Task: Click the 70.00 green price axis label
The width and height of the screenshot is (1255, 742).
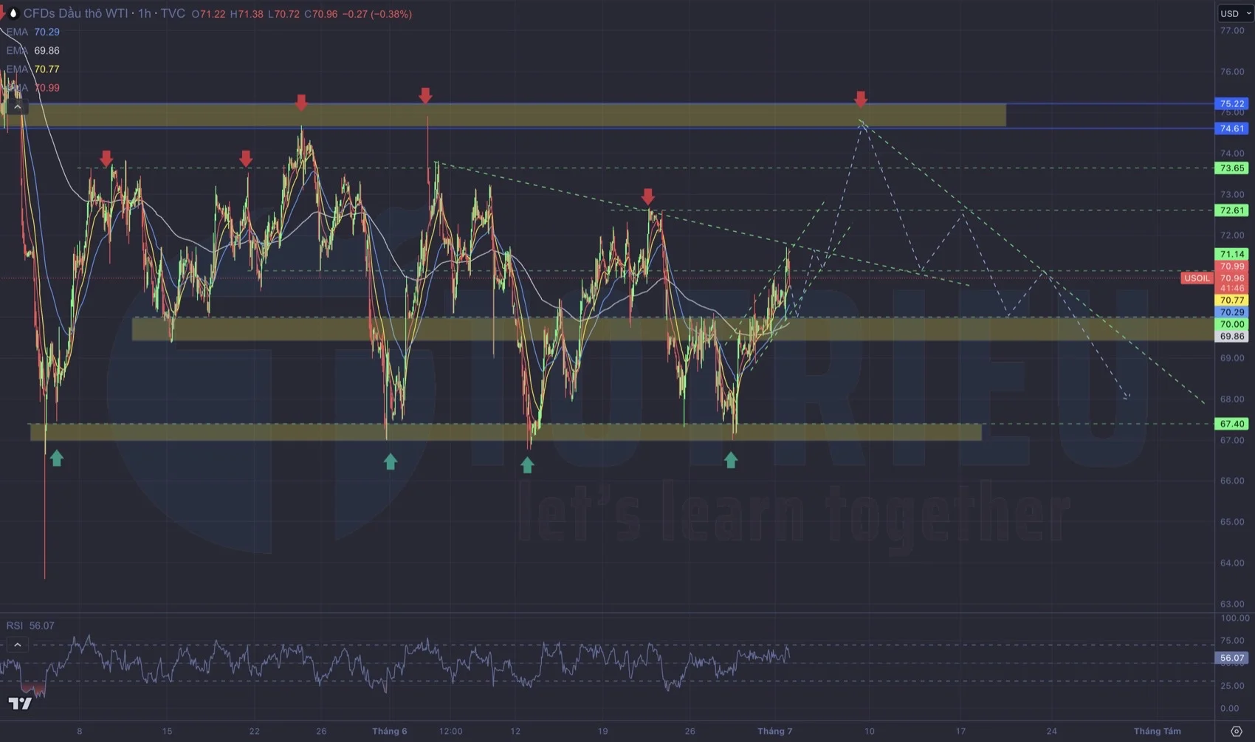Action: click(x=1232, y=324)
